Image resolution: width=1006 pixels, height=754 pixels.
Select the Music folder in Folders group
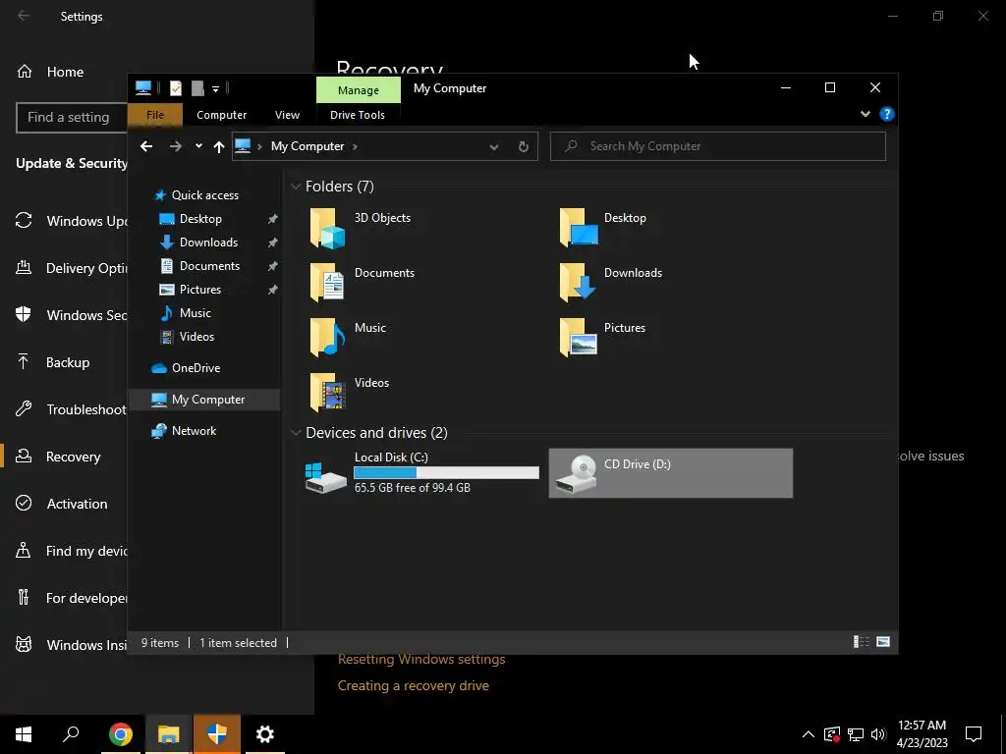(348, 338)
